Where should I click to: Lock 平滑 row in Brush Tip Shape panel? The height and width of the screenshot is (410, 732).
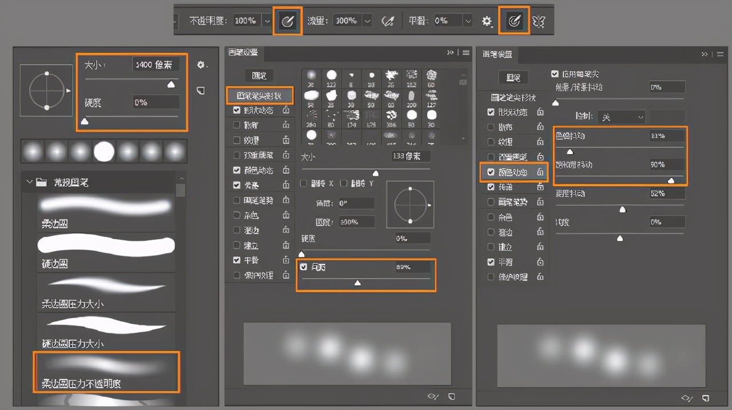pos(285,260)
